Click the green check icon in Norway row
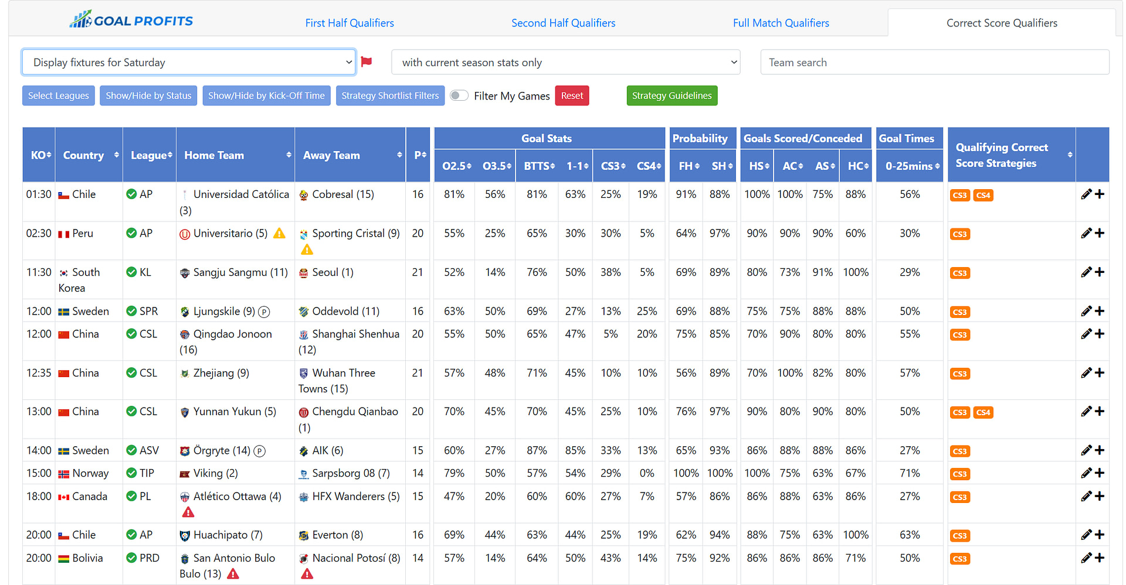This screenshot has width=1126, height=585. (131, 473)
